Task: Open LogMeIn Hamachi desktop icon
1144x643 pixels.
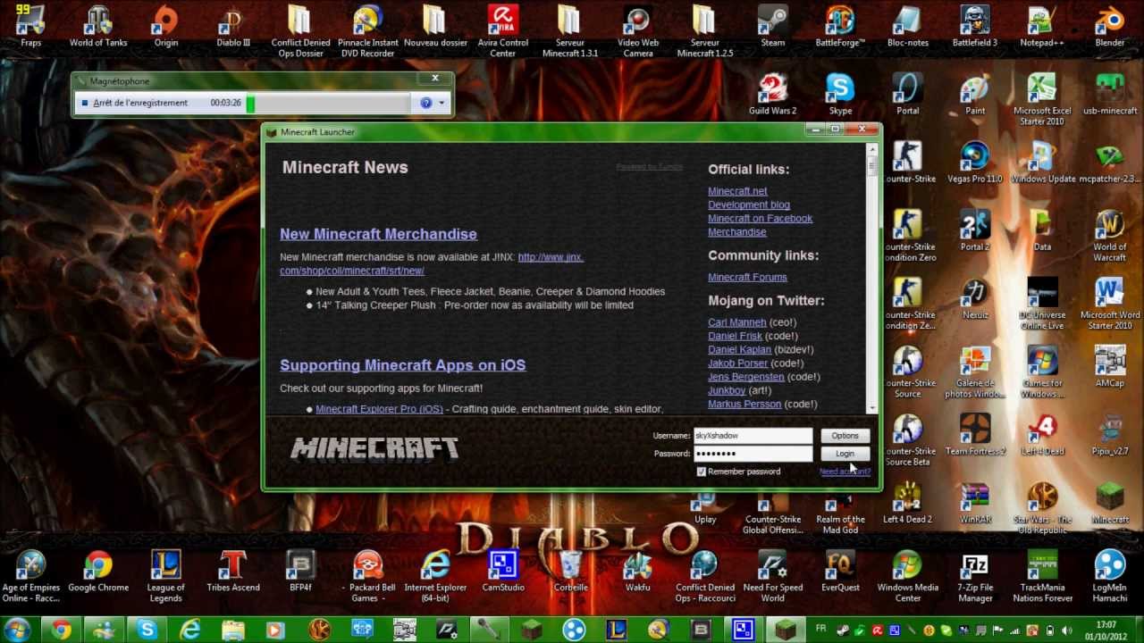Action: [1110, 577]
